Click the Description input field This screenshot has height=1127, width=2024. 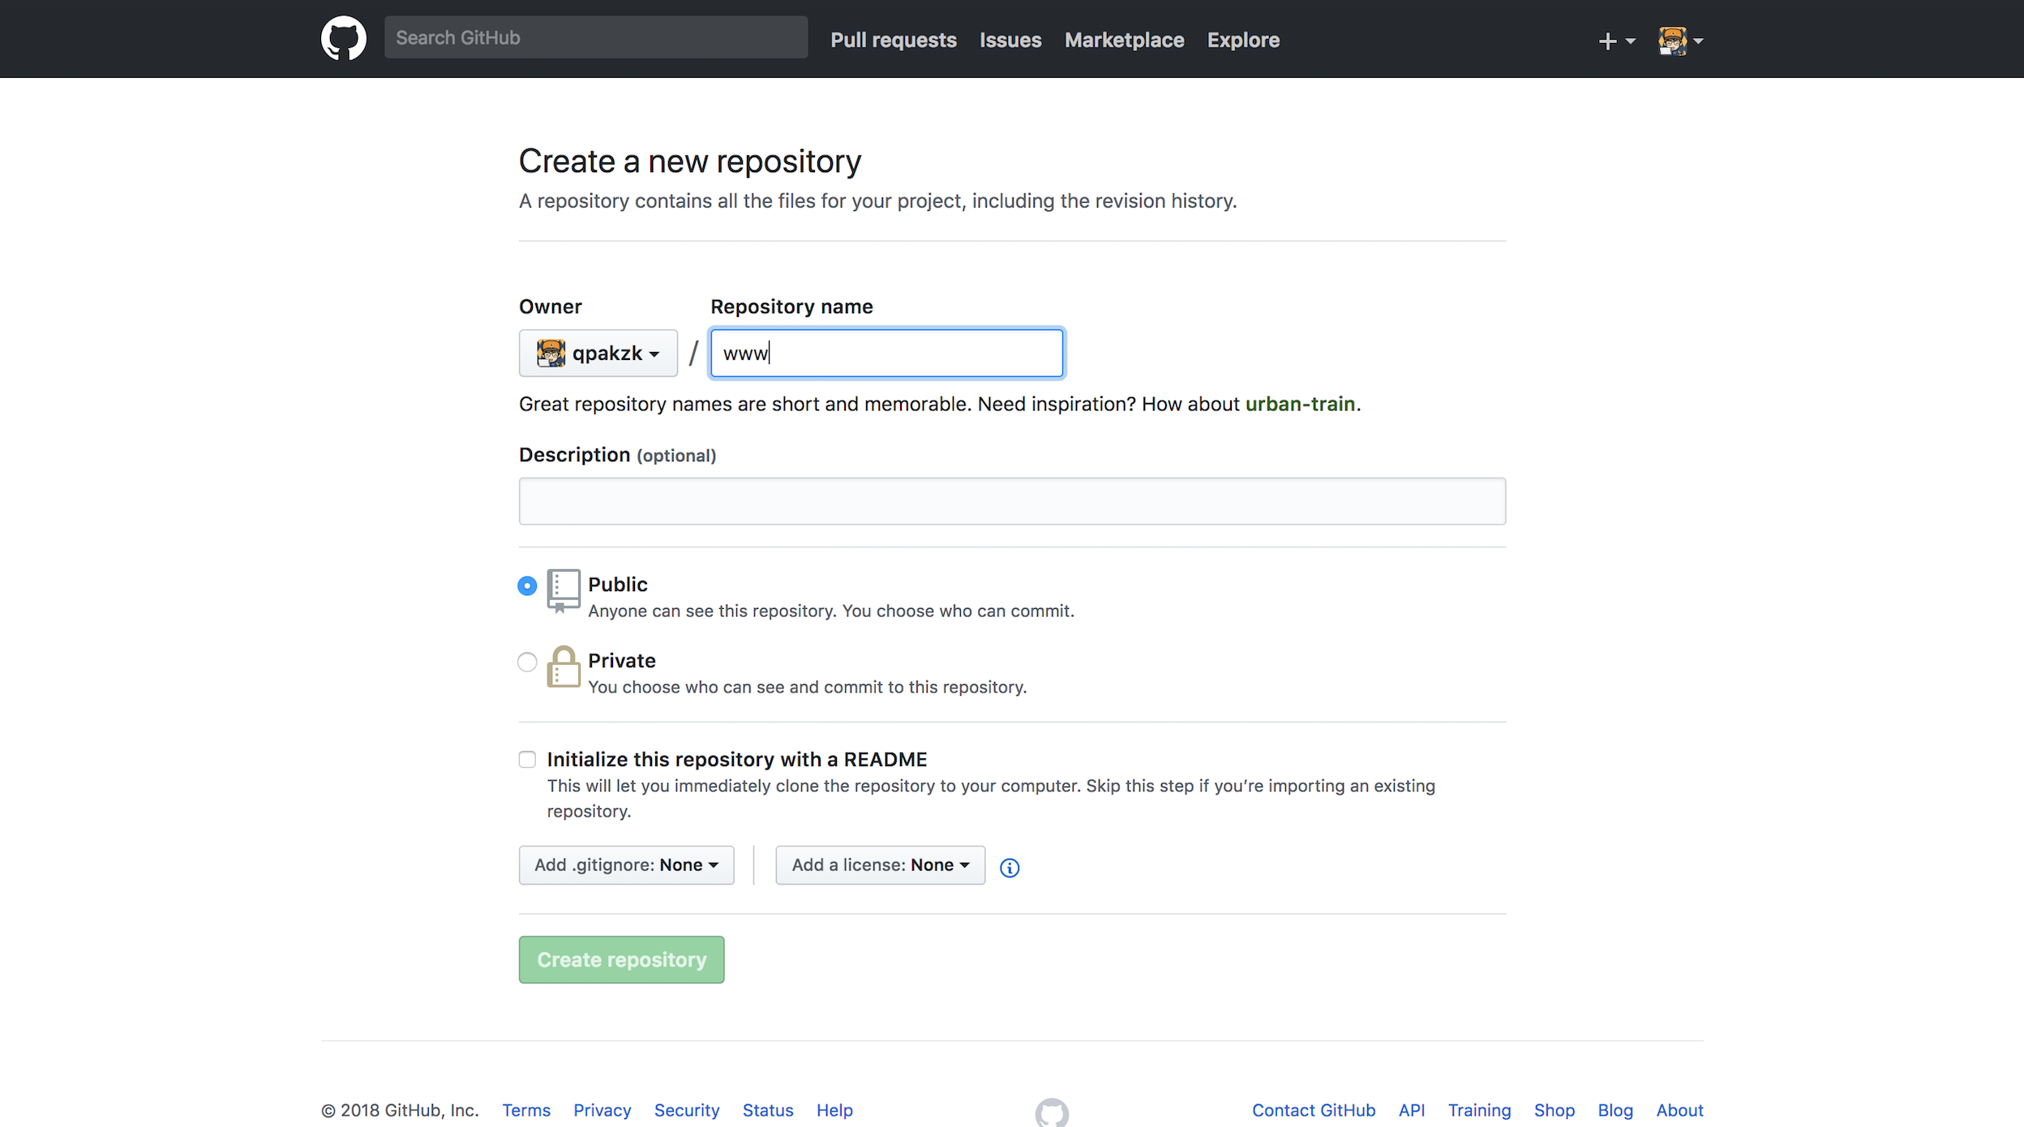pyautogui.click(x=1012, y=501)
